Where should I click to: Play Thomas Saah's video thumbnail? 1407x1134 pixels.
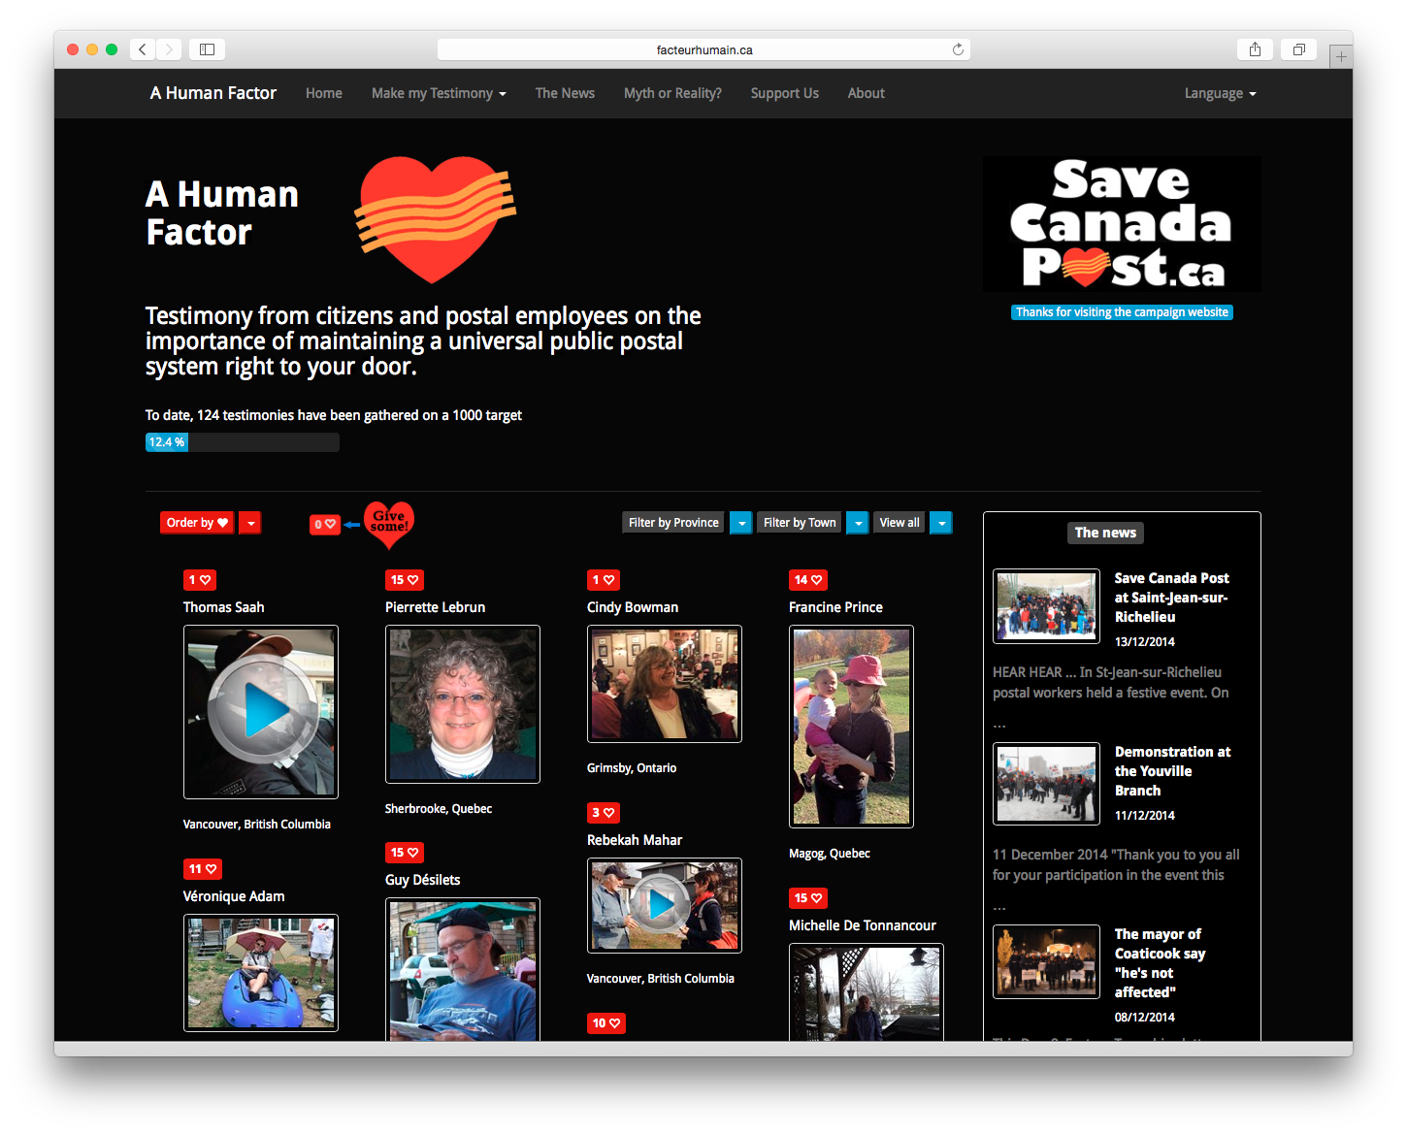(261, 711)
